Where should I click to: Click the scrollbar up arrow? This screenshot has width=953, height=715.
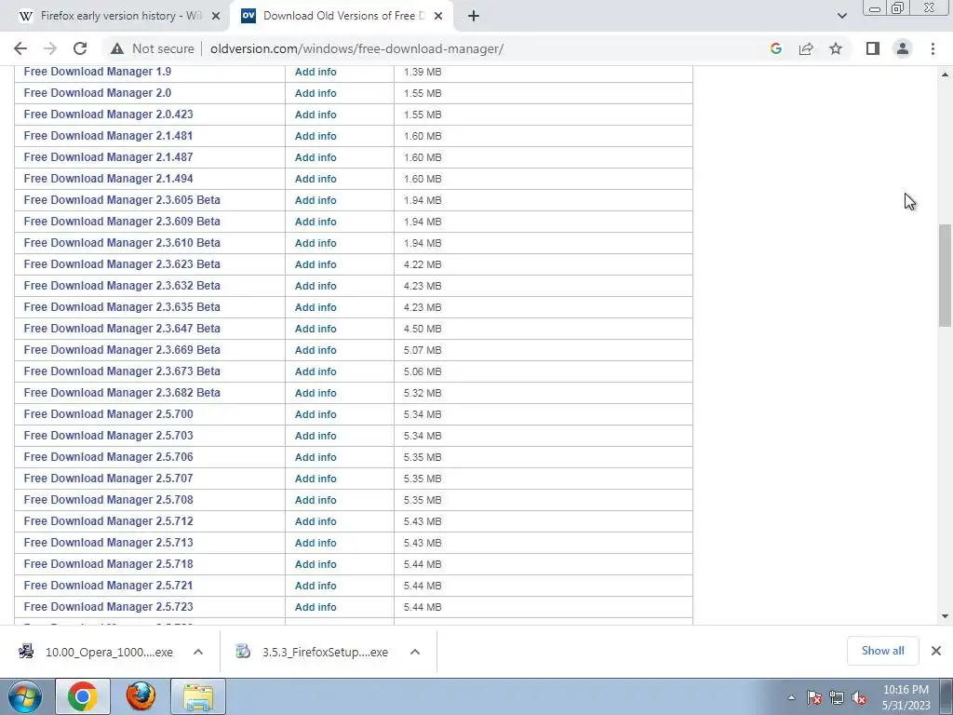pyautogui.click(x=945, y=74)
